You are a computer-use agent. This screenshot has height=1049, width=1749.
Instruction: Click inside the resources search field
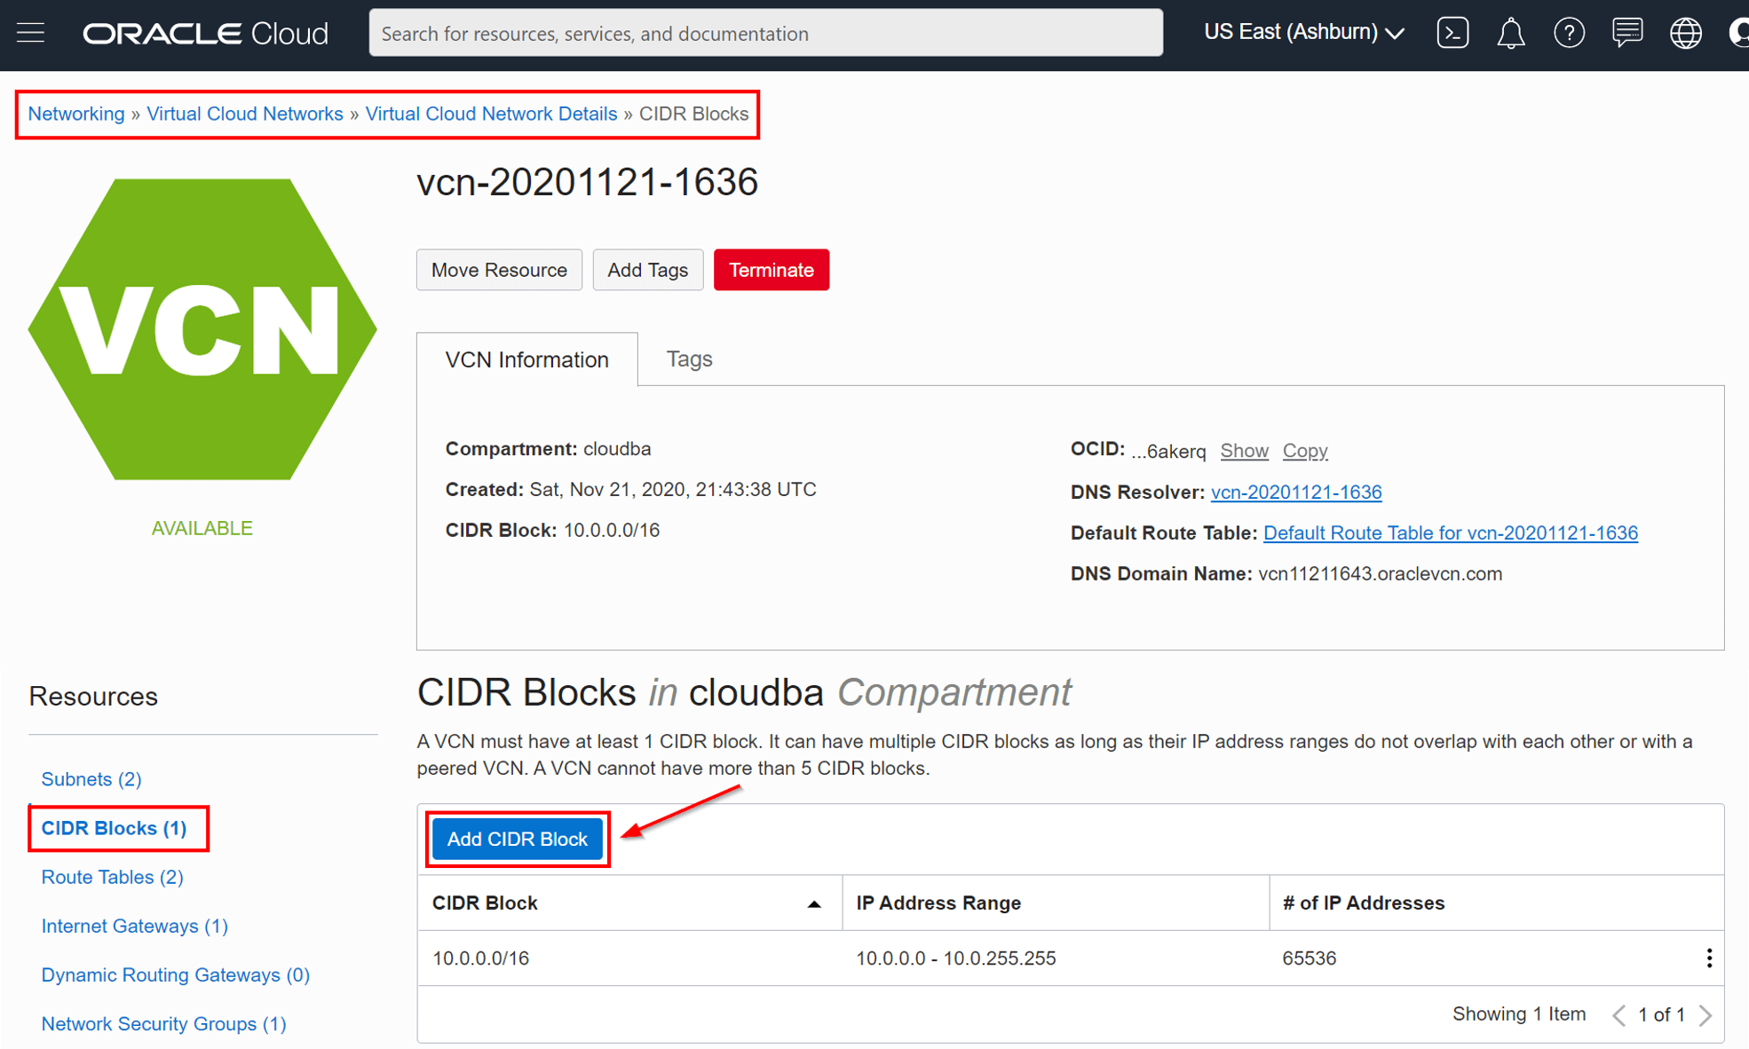tap(765, 33)
